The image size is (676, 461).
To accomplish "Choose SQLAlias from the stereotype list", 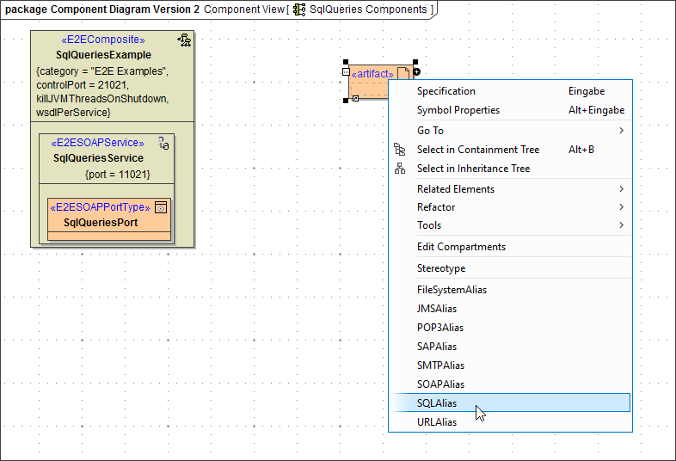I will (x=437, y=403).
